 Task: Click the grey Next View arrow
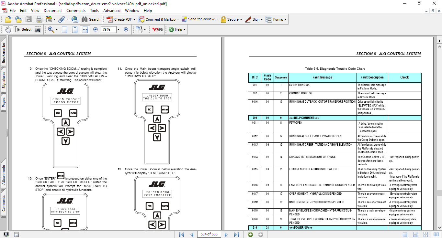tap(261, 234)
